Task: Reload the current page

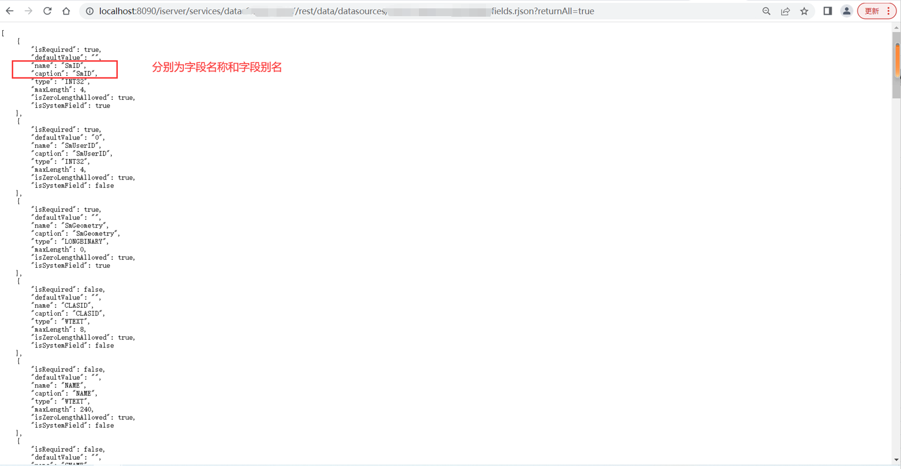Action: tap(47, 11)
